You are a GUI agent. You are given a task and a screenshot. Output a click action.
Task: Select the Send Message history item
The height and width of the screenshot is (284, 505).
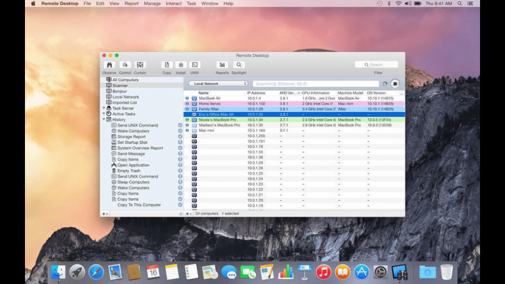click(131, 154)
